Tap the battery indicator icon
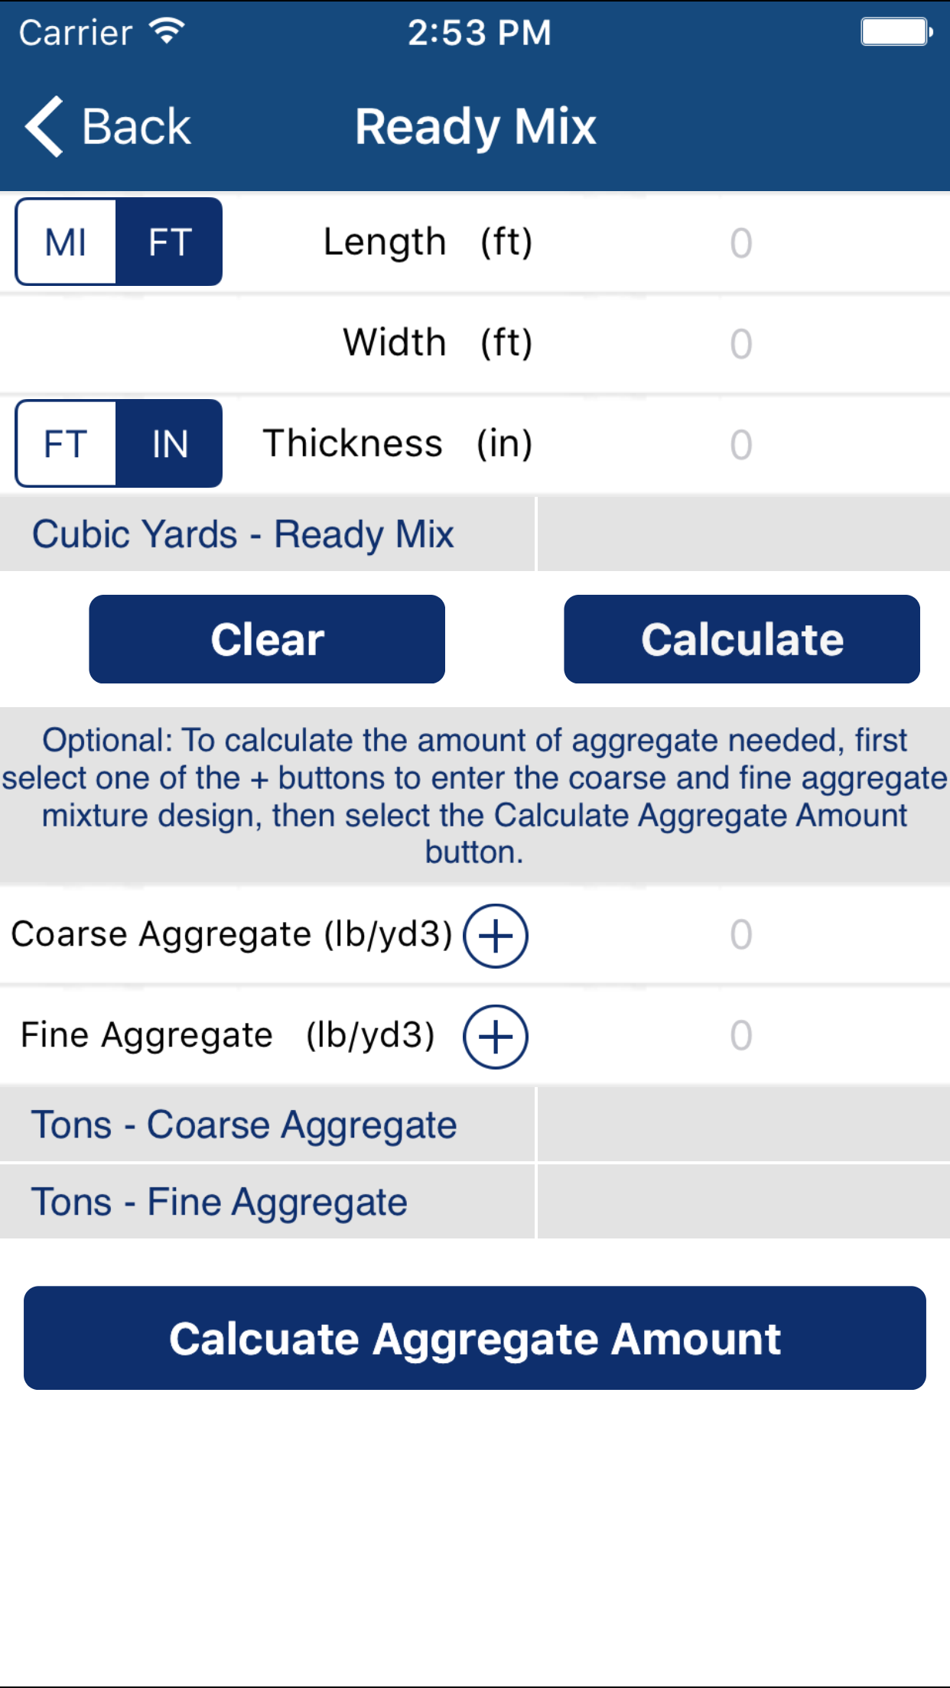 (895, 32)
